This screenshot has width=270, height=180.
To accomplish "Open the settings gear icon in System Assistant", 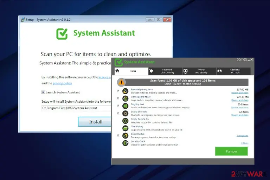I will coord(245,60).
